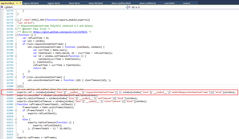Open the scan.html tab

pos(169,3)
